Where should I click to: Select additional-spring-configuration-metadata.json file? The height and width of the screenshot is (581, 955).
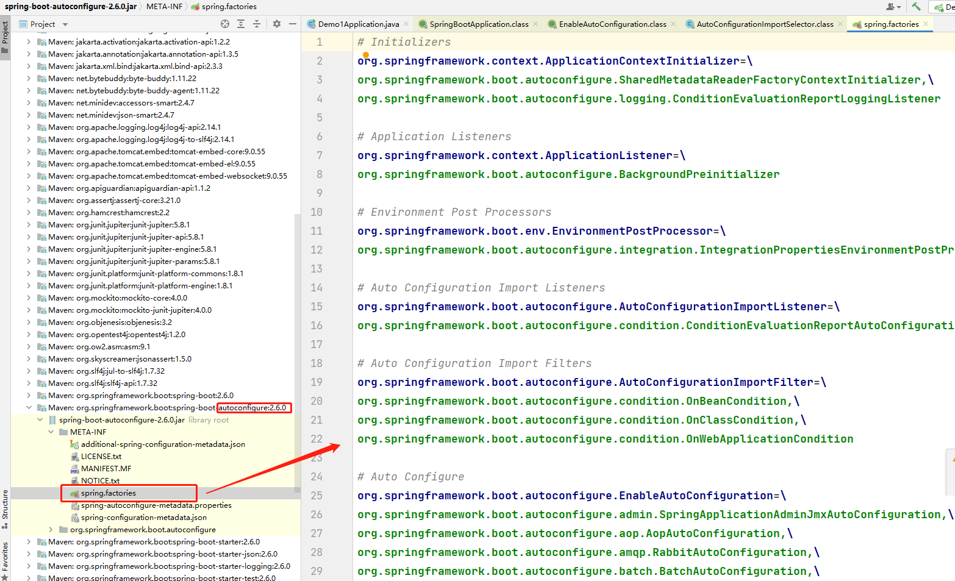click(x=163, y=444)
